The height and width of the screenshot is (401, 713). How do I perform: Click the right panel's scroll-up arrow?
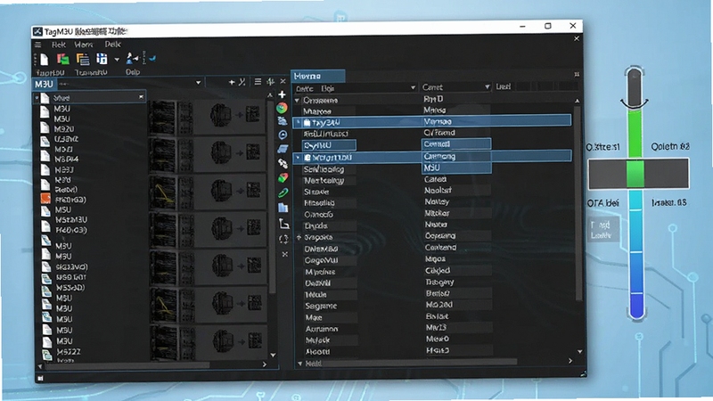point(577,101)
